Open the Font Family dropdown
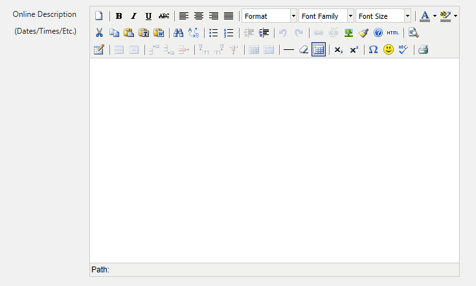The image size is (476, 286). pyautogui.click(x=326, y=16)
